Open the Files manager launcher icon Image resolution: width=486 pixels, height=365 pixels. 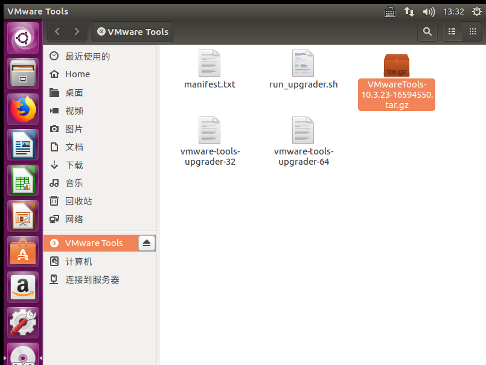(23, 74)
